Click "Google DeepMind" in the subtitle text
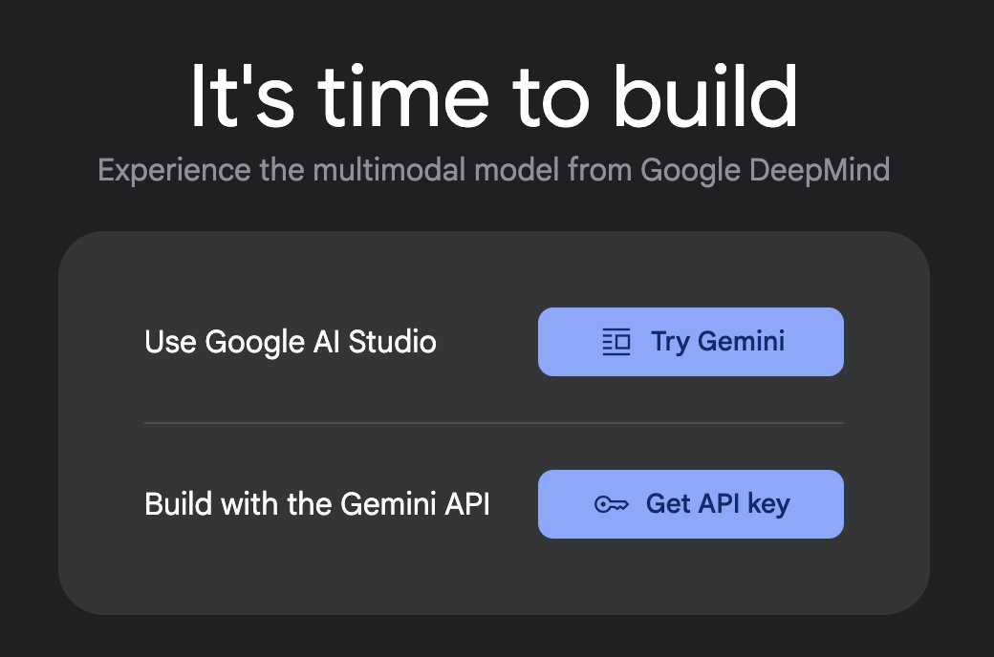This screenshot has width=994, height=657. pyautogui.click(x=766, y=170)
